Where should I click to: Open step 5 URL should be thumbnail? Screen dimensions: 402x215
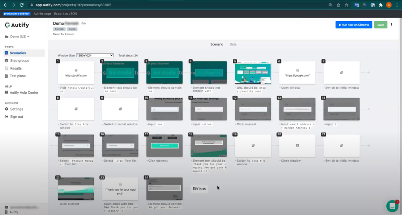(253, 73)
